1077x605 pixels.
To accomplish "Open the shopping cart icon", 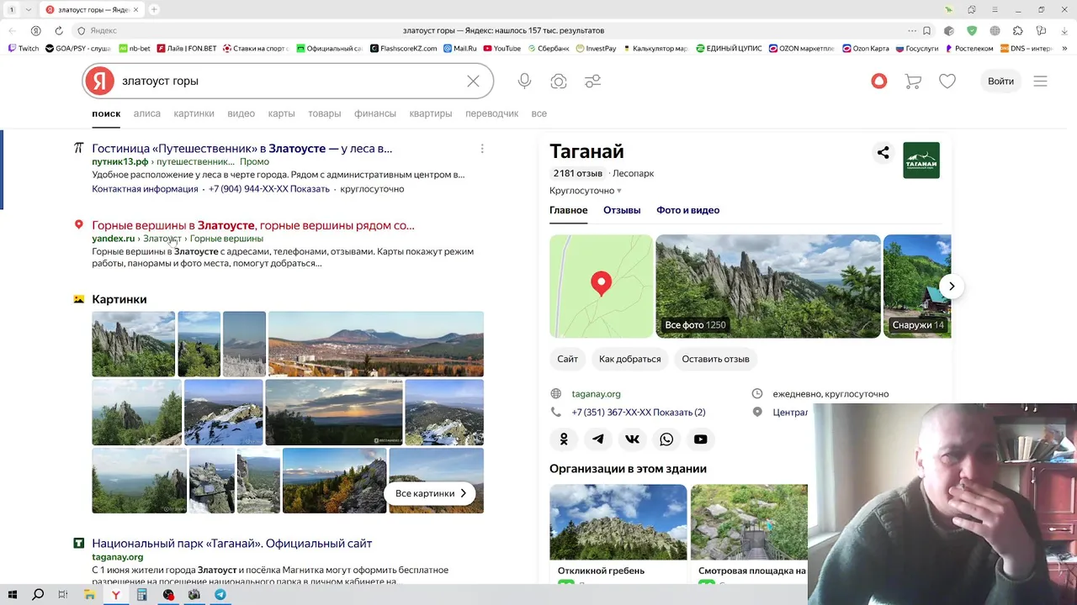I will coord(913,81).
